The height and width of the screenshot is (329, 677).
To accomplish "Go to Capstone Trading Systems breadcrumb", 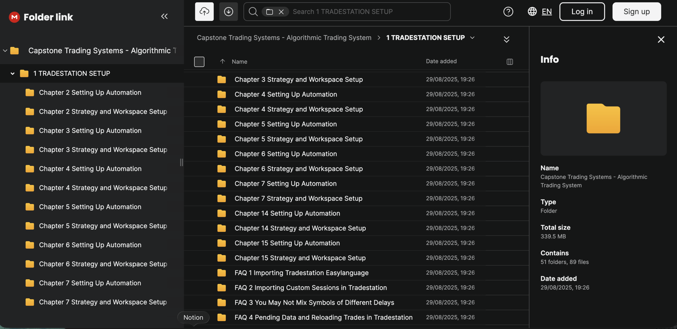I will (x=284, y=38).
